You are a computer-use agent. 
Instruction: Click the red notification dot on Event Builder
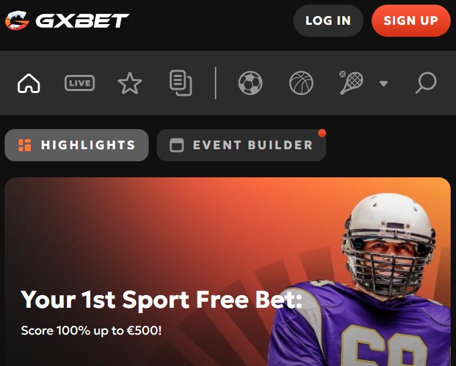(322, 133)
